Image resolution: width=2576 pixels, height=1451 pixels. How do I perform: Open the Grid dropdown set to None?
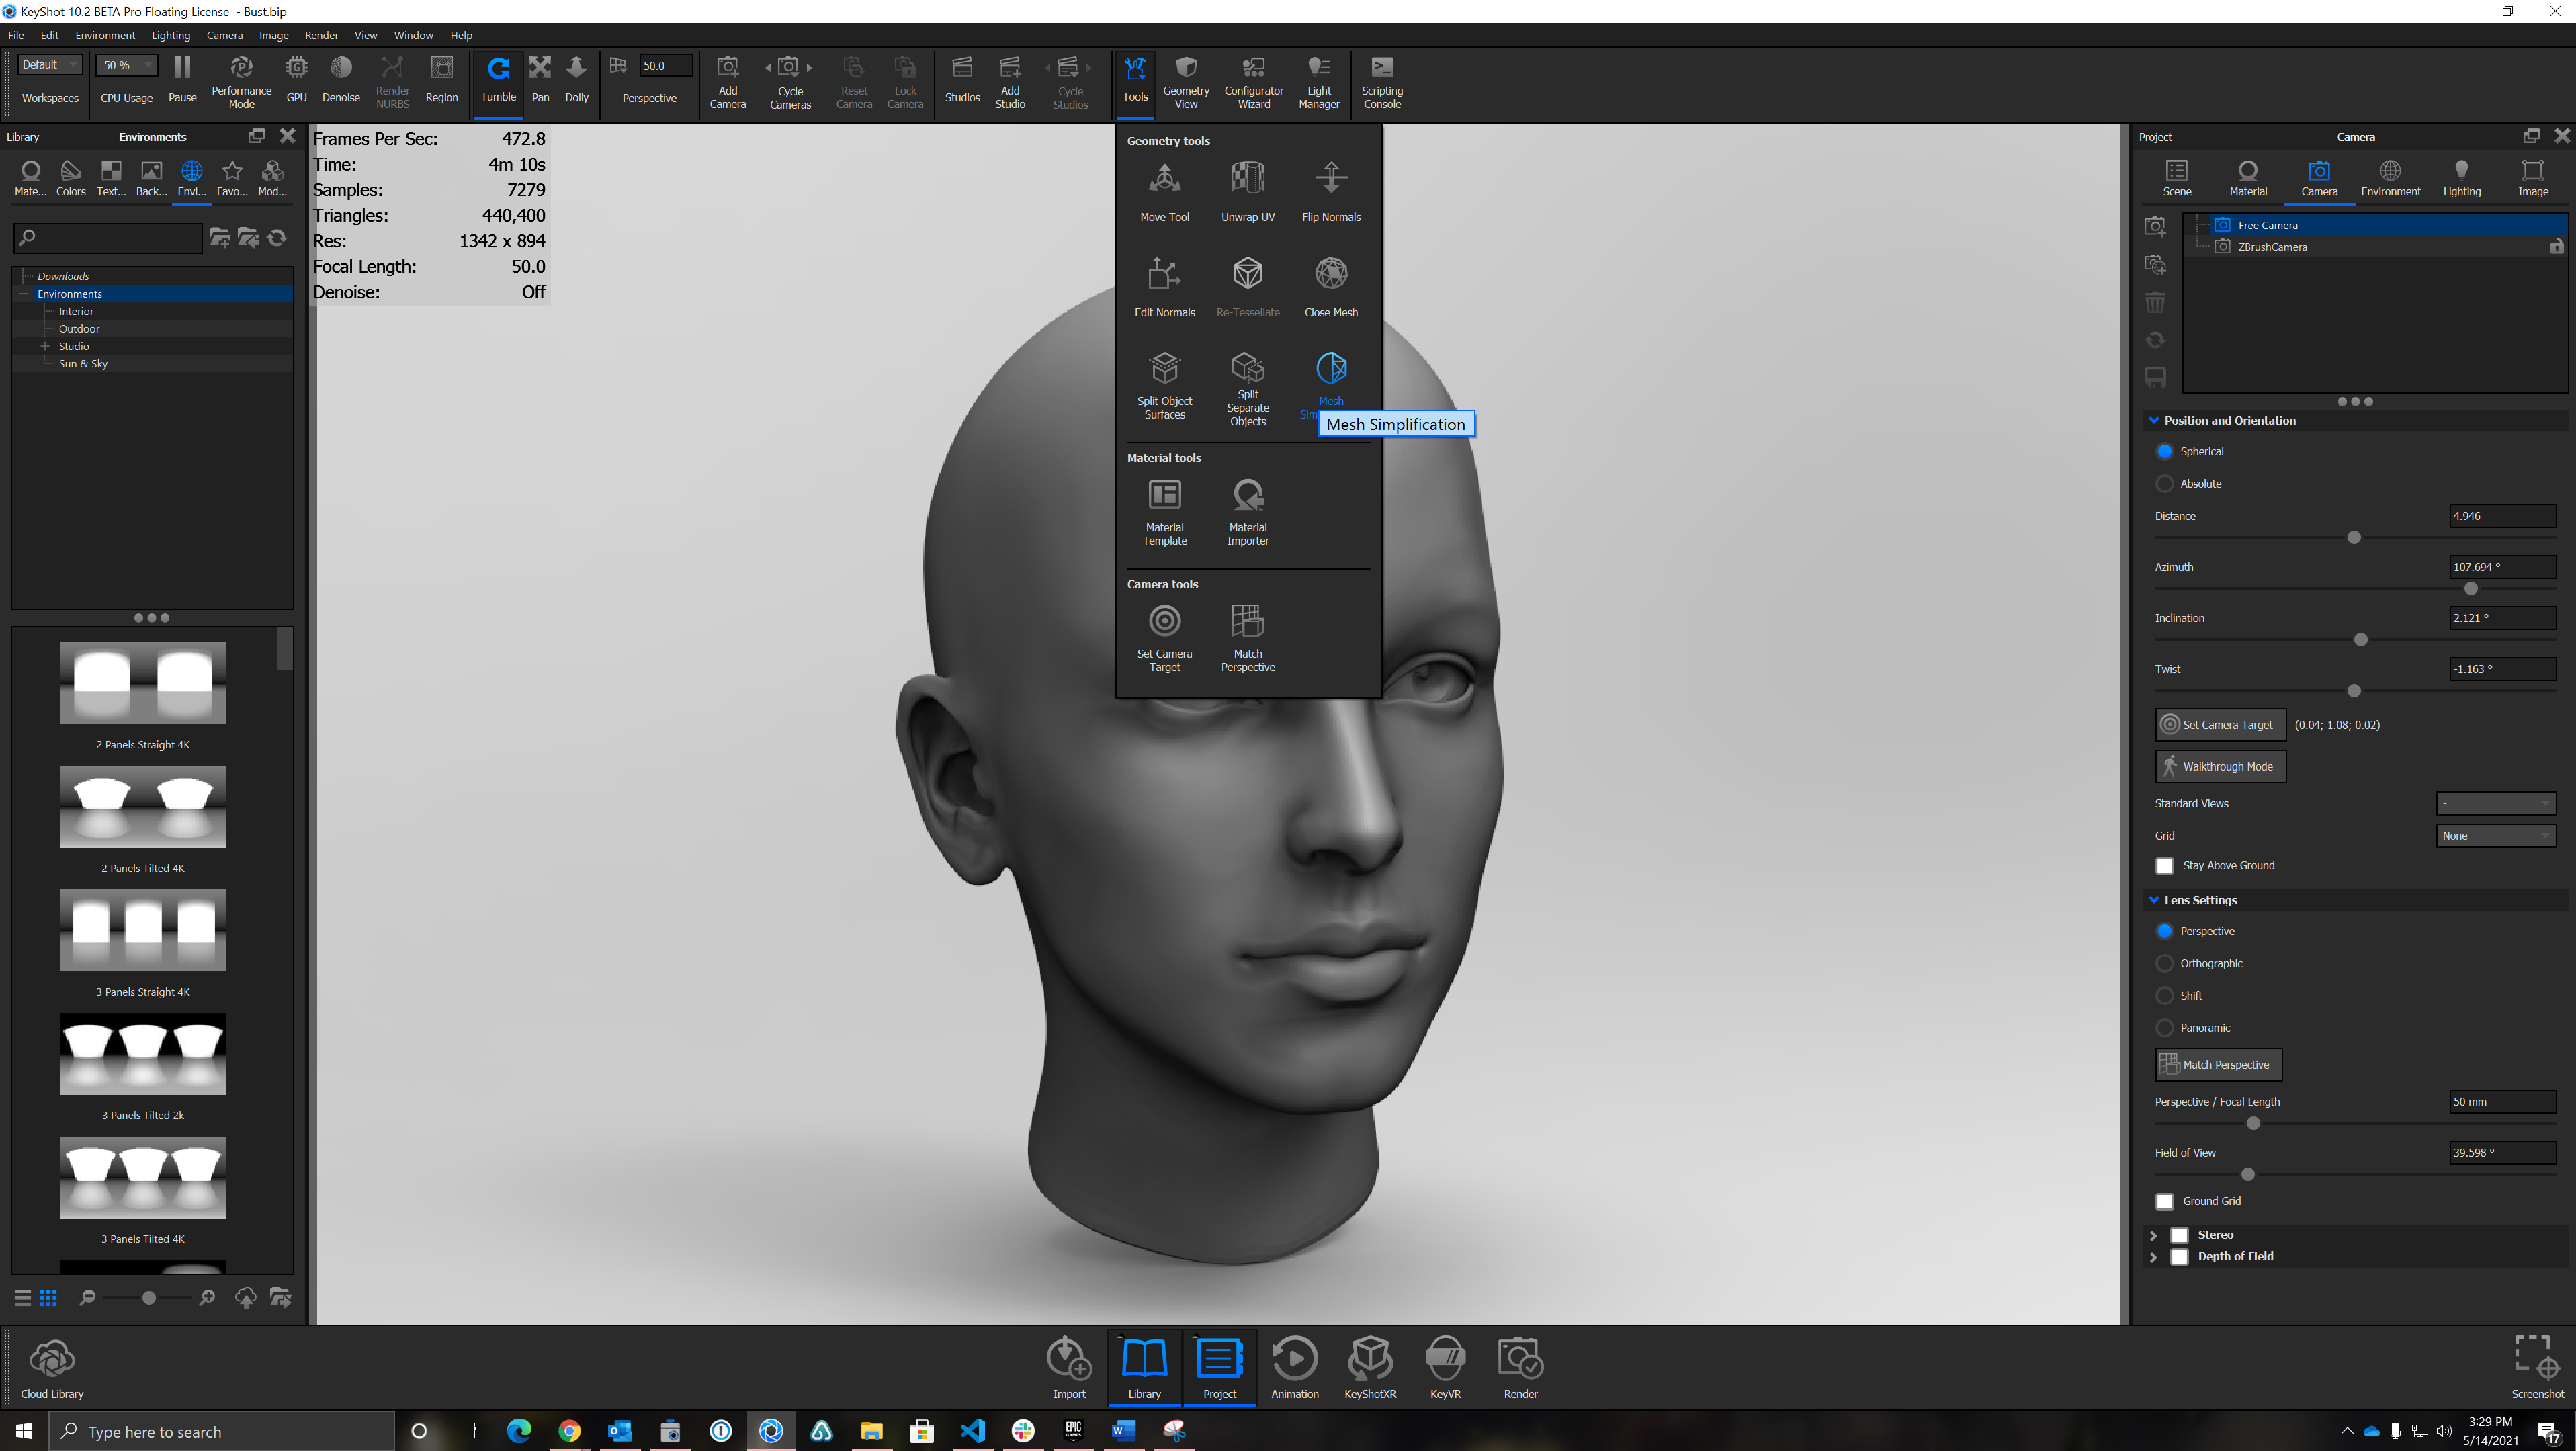pyautogui.click(x=2495, y=836)
